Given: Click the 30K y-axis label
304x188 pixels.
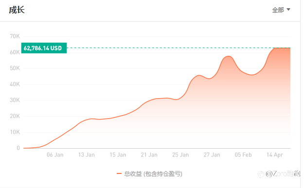Looking at the screenshot, I should point(15,100).
